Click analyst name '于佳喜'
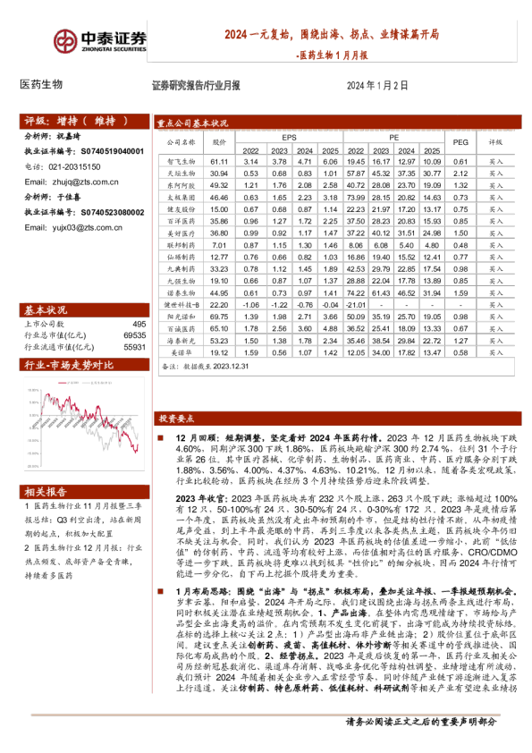Image resolution: width=532 pixels, height=753 pixels. (69, 197)
